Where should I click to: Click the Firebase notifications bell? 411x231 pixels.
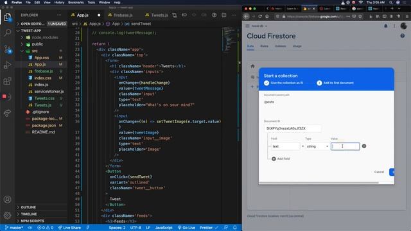385,26
